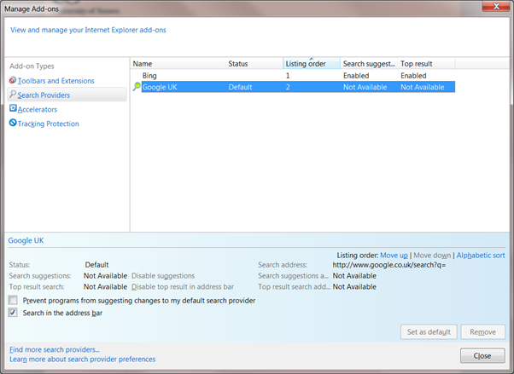
Task: Click the Tracking Protection blocked-circle icon
Action: click(x=13, y=123)
